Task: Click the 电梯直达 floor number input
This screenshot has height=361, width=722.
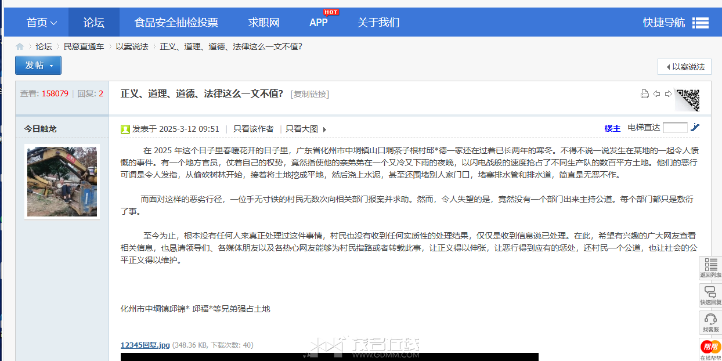Action: pyautogui.click(x=674, y=128)
